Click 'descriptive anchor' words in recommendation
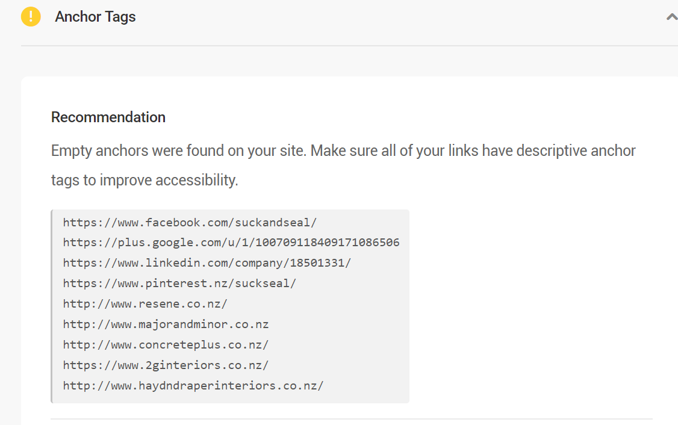The image size is (678, 425). [x=576, y=151]
